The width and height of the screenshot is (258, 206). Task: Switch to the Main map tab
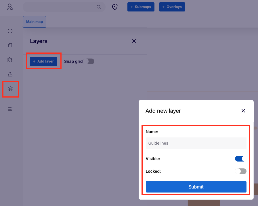(35, 22)
